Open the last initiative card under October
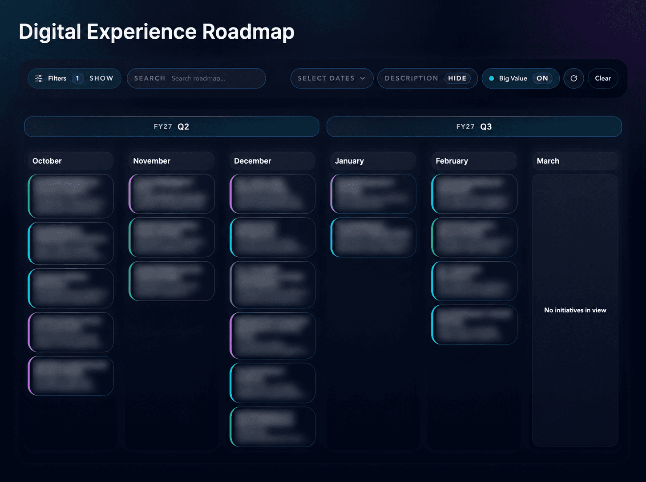The height and width of the screenshot is (482, 646). coord(71,376)
